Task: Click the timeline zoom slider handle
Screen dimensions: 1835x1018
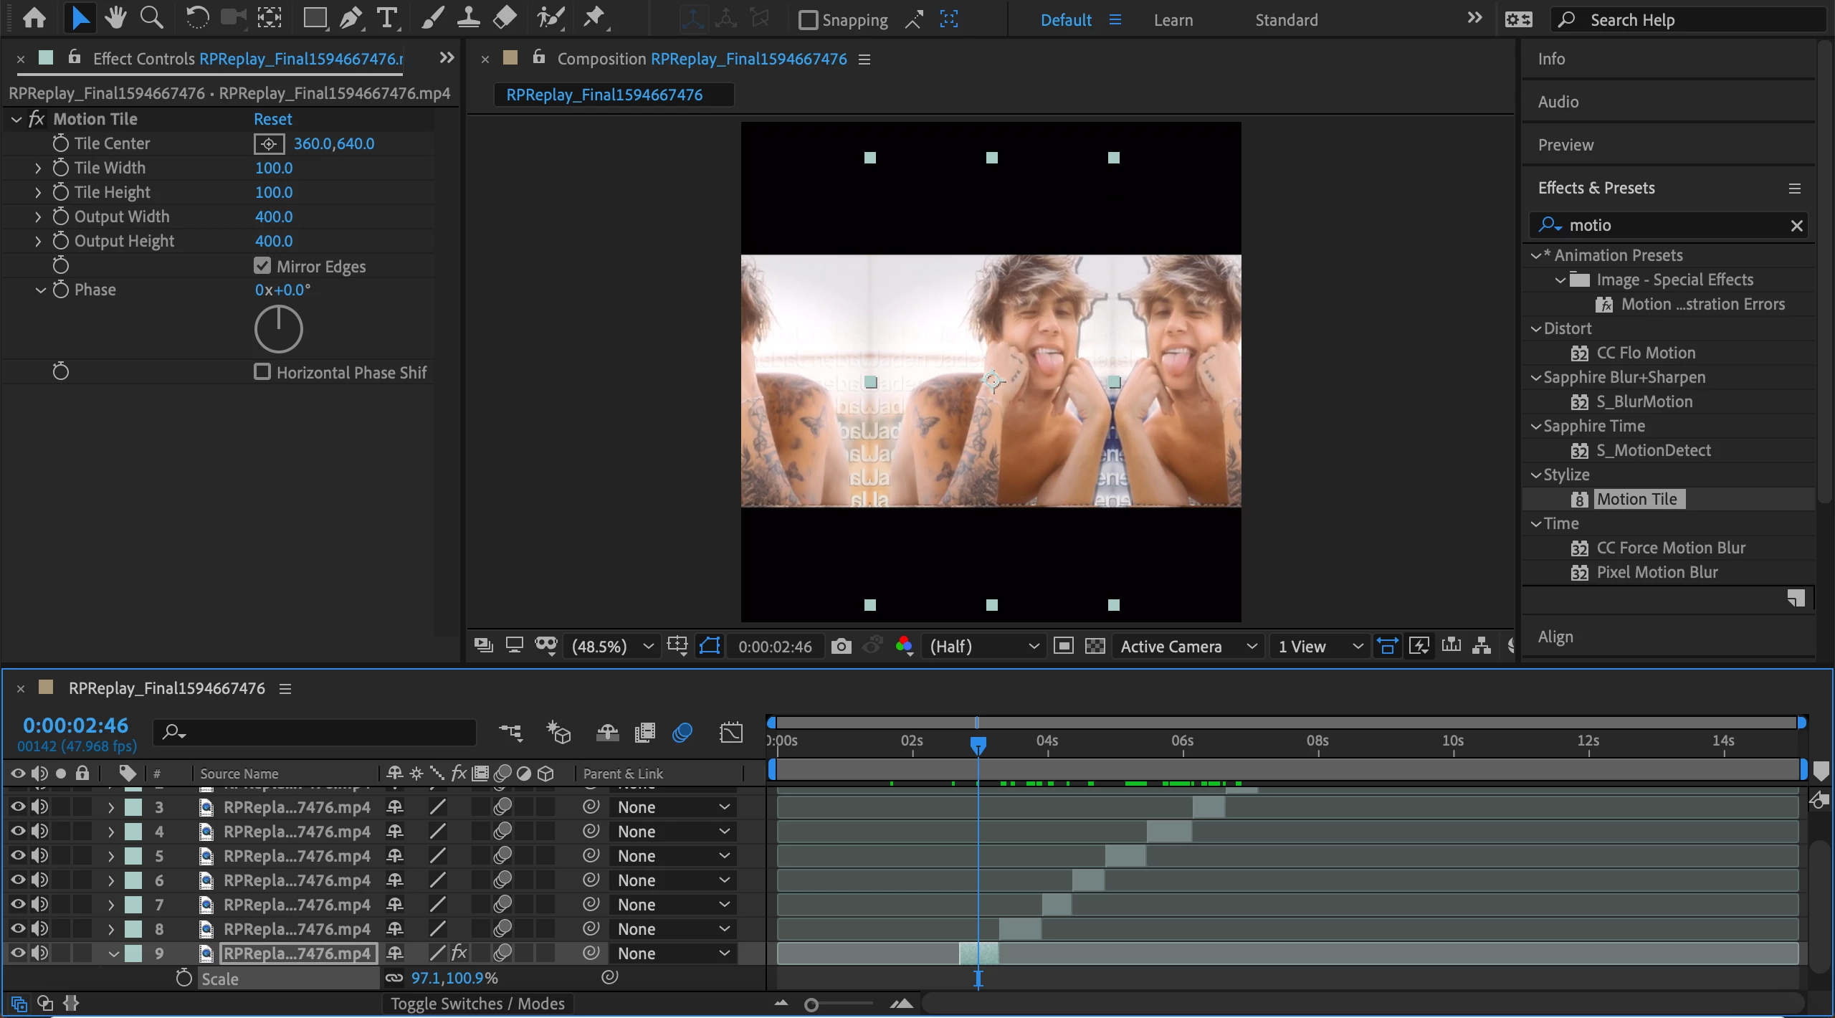Action: [x=811, y=1005]
